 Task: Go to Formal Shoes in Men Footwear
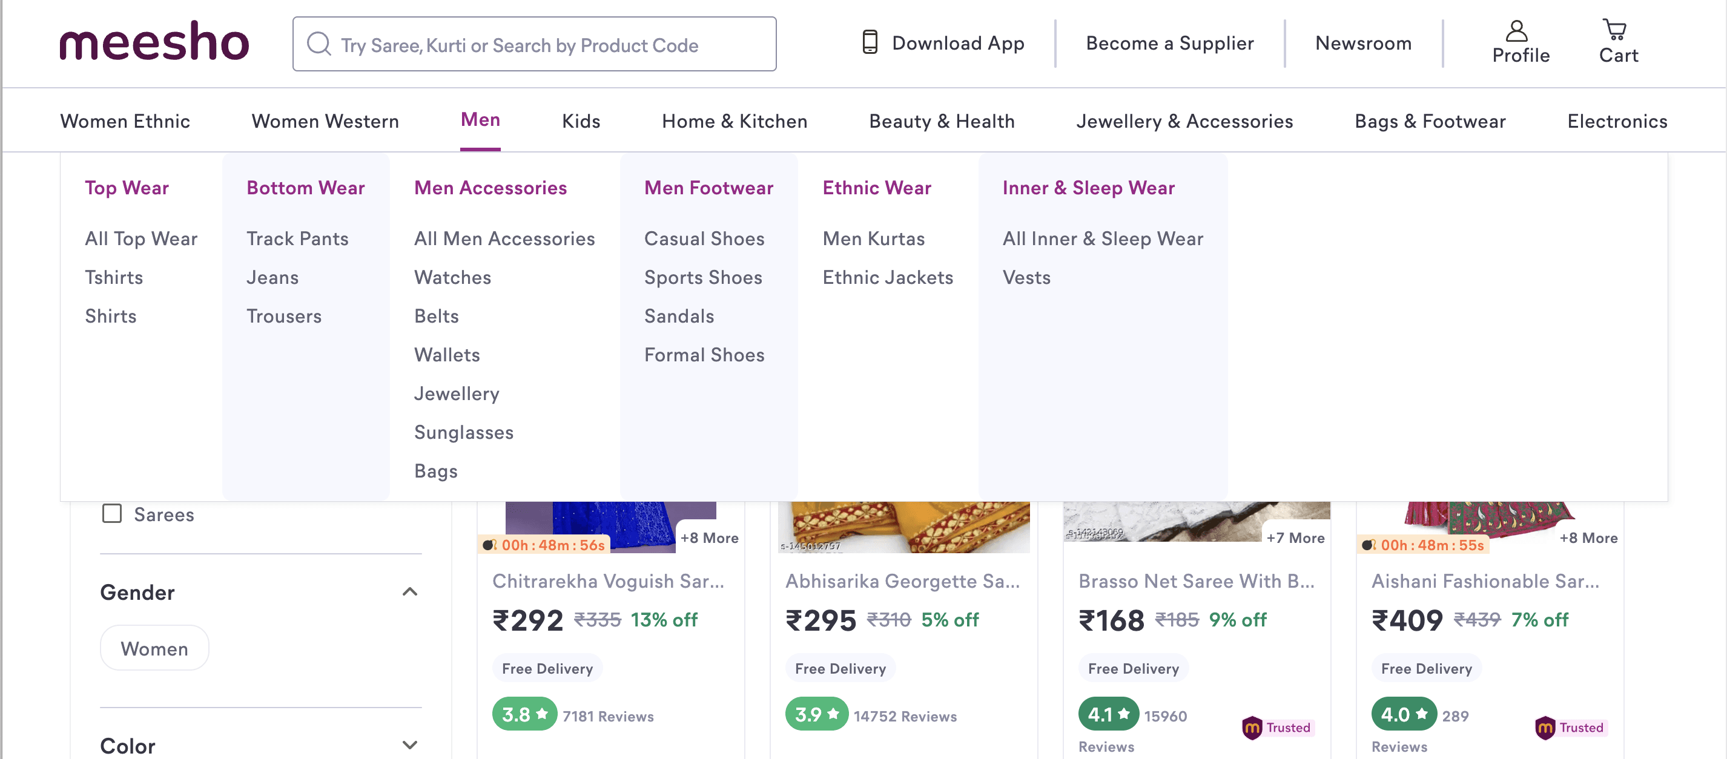click(x=704, y=354)
